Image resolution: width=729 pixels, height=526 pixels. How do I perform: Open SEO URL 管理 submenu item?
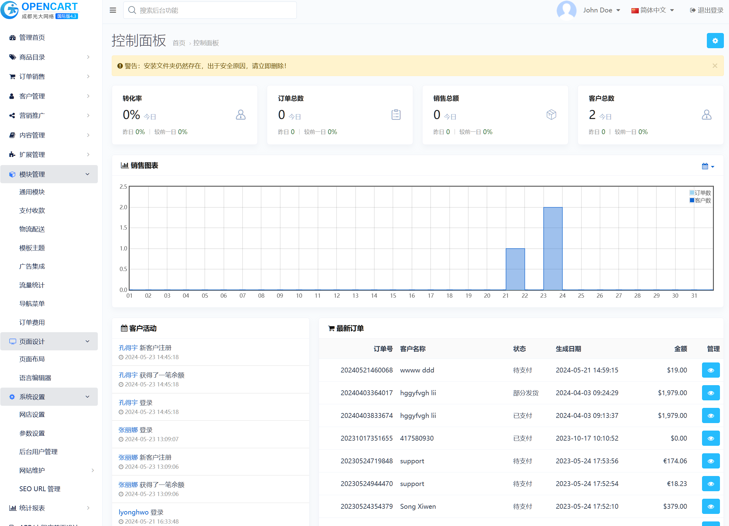pos(40,489)
